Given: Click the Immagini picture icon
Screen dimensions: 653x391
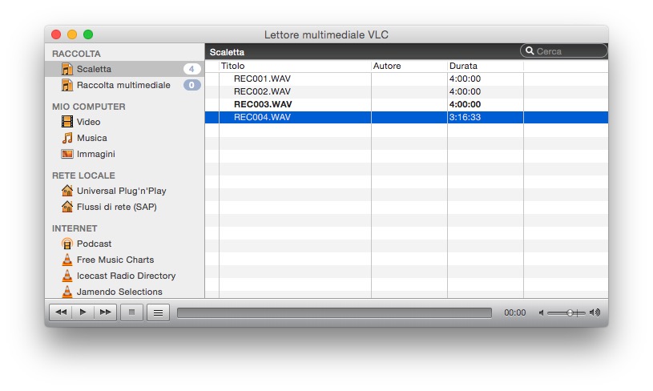Looking at the screenshot, I should pyautogui.click(x=67, y=154).
